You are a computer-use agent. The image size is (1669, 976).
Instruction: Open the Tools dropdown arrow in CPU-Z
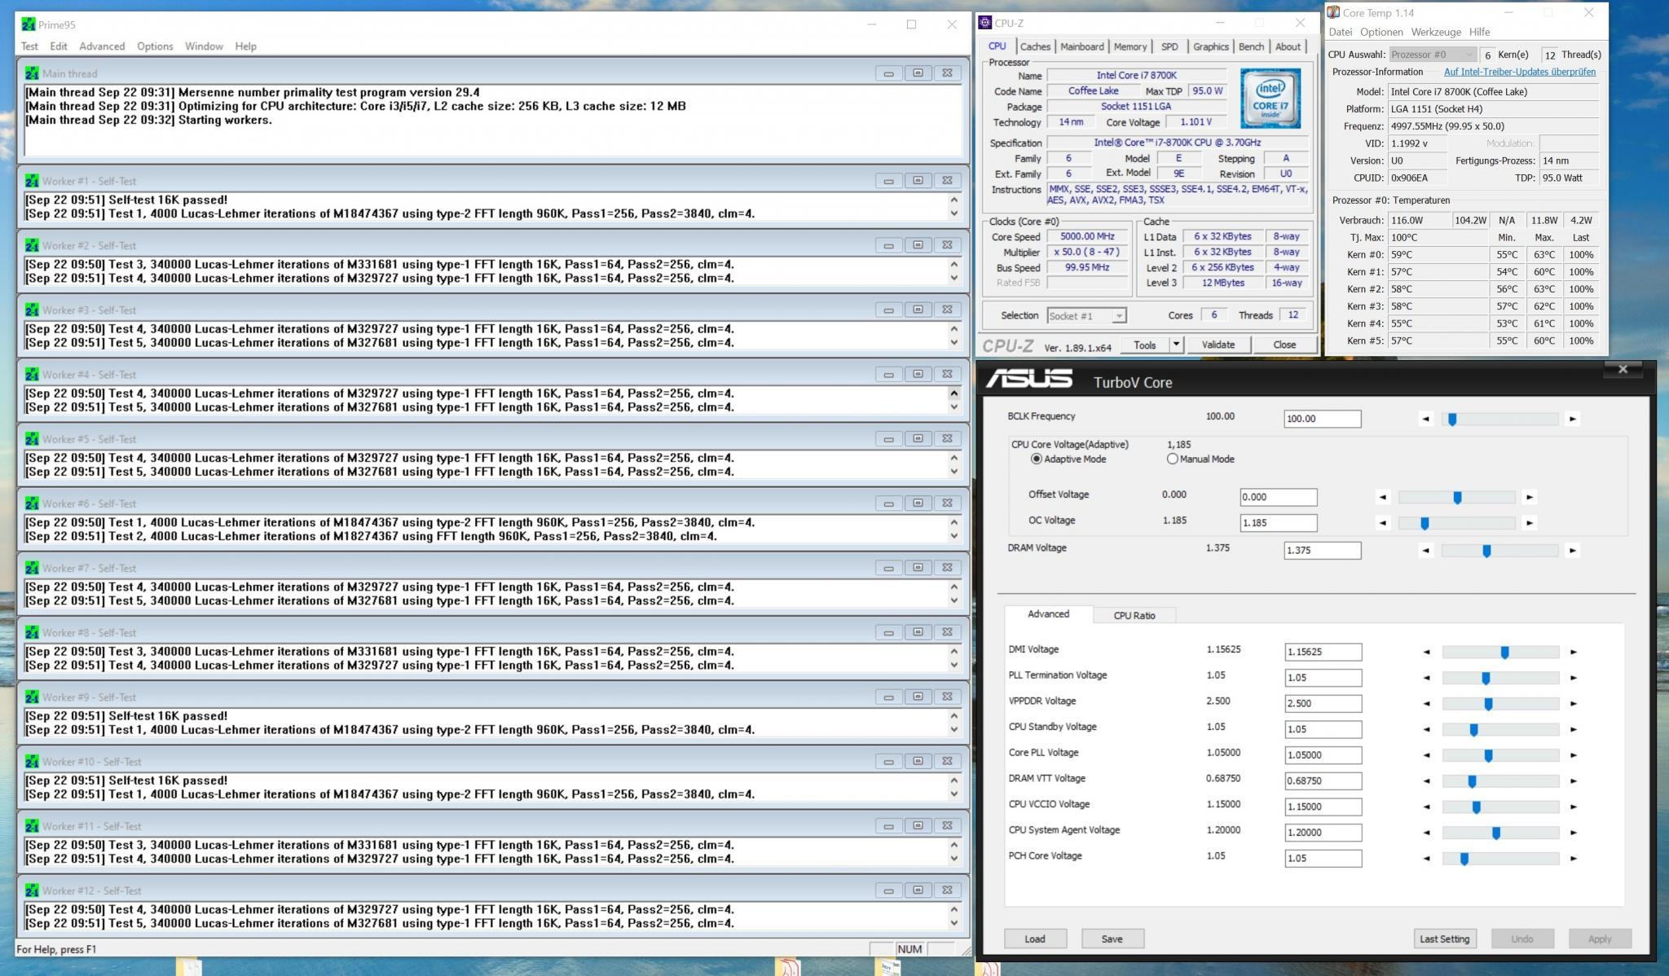1175,345
